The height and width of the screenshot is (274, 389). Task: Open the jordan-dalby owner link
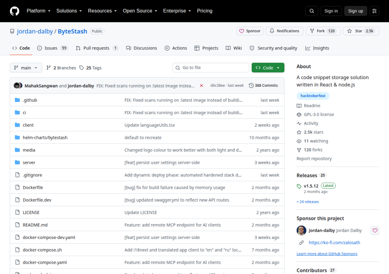click(35, 31)
